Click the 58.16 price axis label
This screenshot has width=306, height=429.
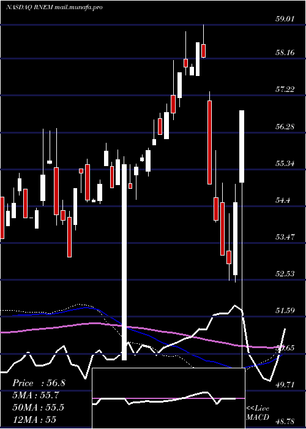(x=285, y=52)
